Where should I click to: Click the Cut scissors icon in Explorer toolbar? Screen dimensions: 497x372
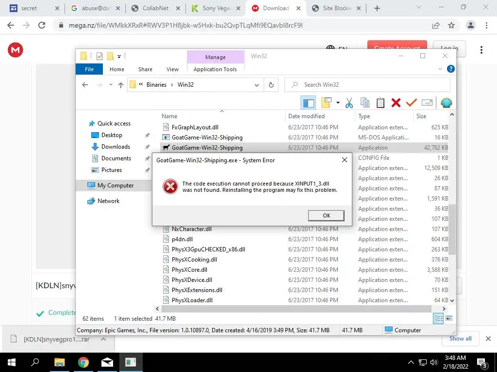pos(349,103)
